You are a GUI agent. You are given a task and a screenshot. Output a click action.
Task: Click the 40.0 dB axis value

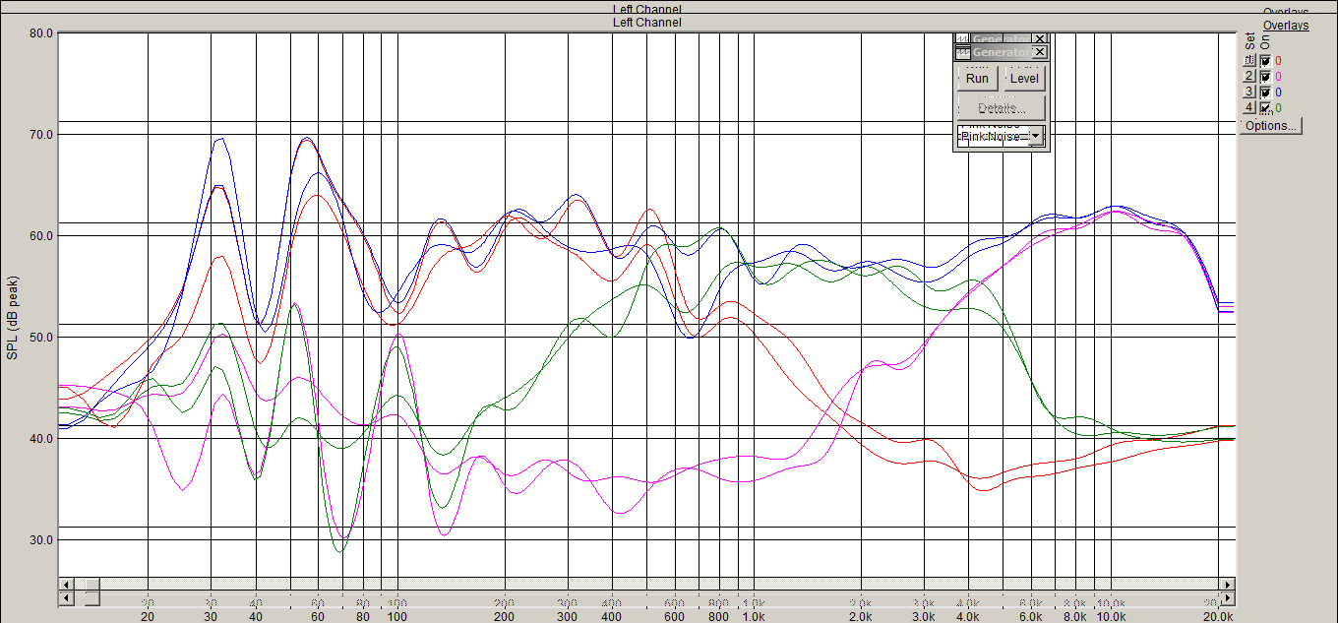(41, 439)
